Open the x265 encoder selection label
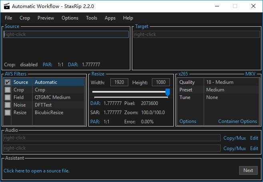 click(183, 74)
